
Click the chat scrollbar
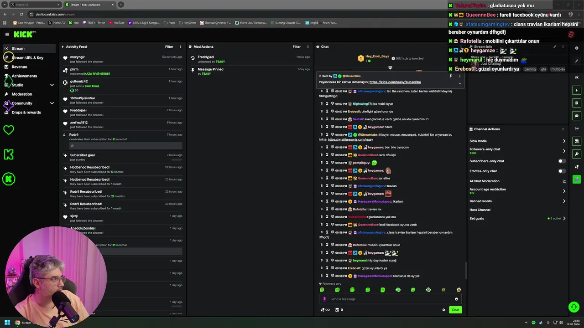(x=466, y=271)
